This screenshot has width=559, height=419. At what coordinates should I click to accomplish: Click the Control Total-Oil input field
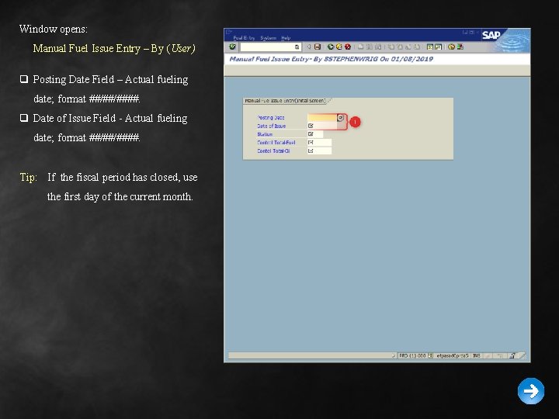tap(319, 151)
